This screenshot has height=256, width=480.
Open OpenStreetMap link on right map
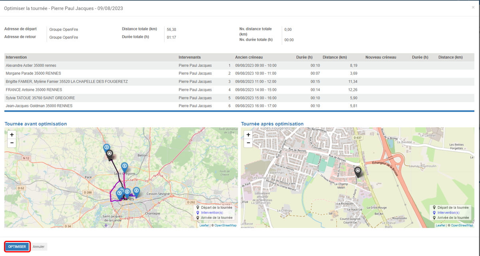[x=462, y=226]
